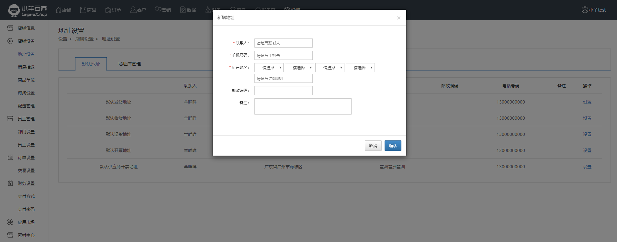Click the order icon in top navigation
Image resolution: width=617 pixels, height=242 pixels.
108,10
